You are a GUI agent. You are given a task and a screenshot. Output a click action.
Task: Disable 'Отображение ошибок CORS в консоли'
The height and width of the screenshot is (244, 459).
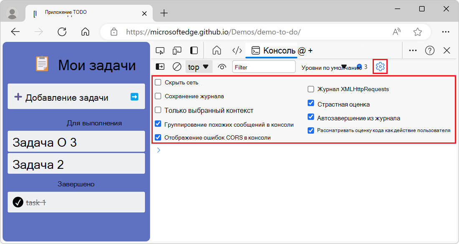tap(158, 136)
